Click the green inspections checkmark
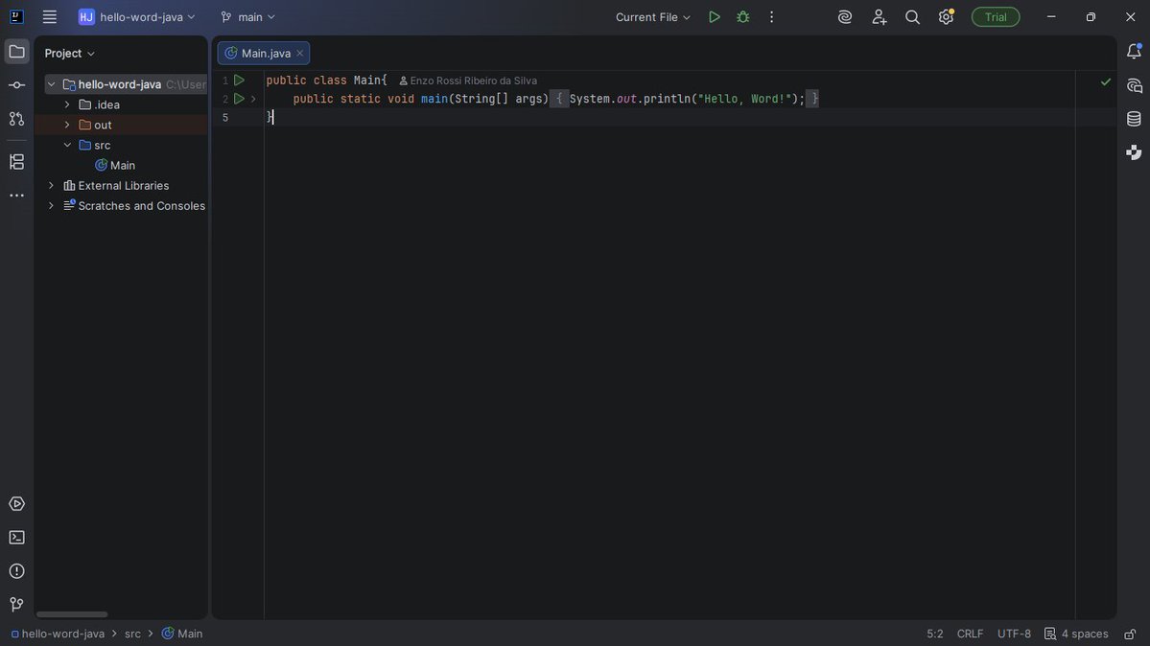The width and height of the screenshot is (1150, 646). 1105,82
